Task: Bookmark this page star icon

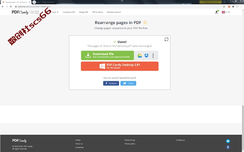Action: pos(224,6)
